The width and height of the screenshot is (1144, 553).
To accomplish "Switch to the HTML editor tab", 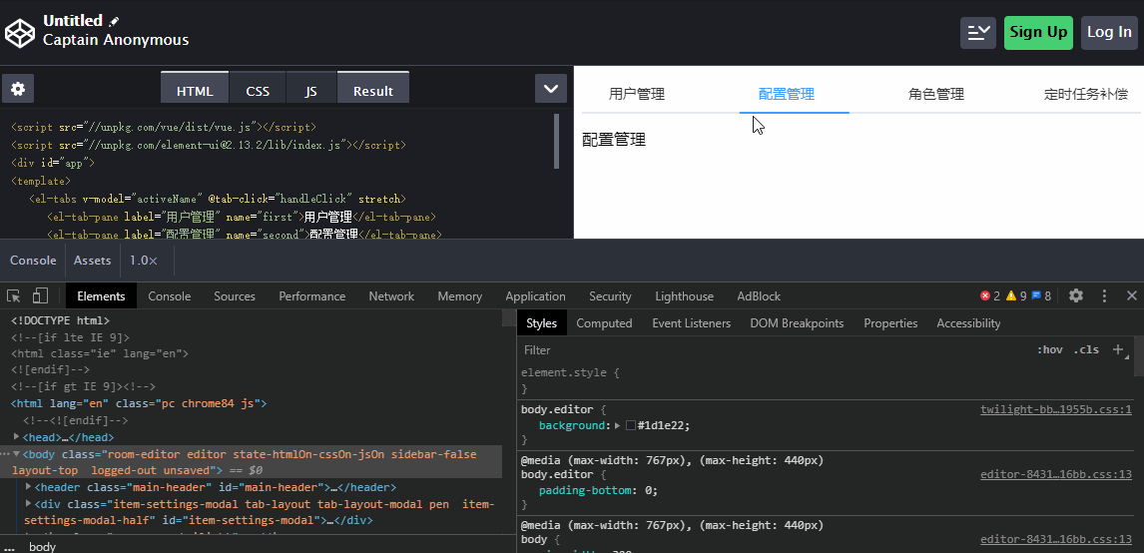I will click(x=195, y=88).
